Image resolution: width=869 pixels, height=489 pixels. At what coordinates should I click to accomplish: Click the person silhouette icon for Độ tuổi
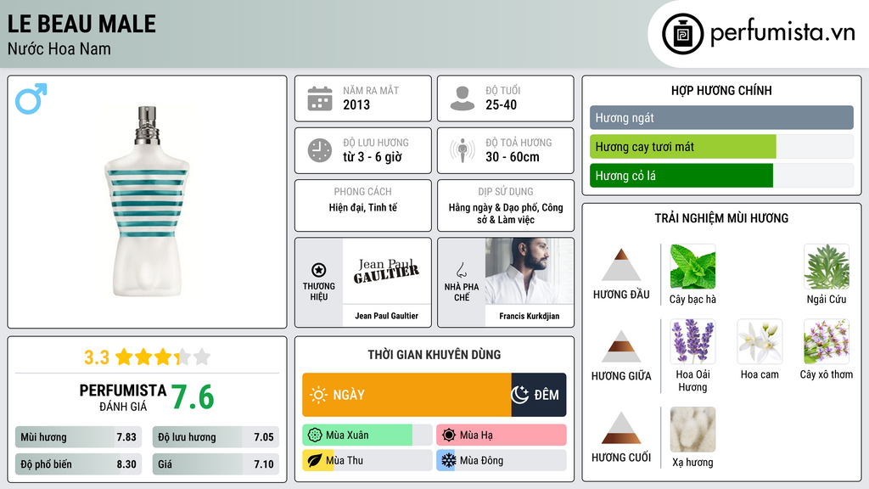463,98
